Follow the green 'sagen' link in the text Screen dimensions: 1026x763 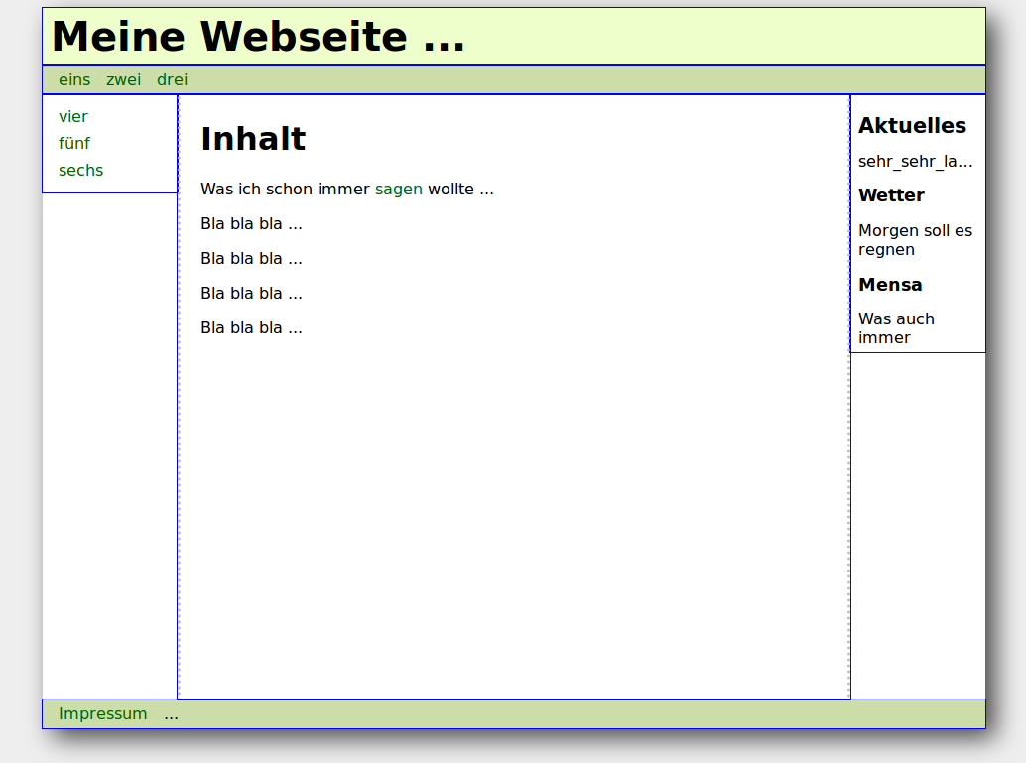click(398, 190)
